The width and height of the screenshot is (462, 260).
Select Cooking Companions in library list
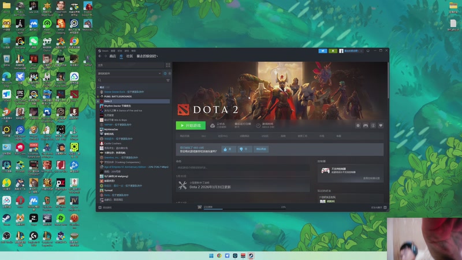[134, 162]
